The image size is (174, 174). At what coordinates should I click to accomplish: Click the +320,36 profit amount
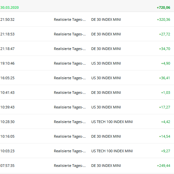[164, 19]
